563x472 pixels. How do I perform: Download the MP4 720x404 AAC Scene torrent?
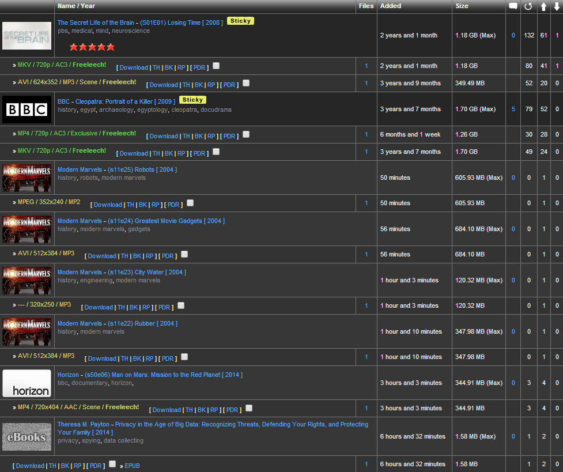167,410
